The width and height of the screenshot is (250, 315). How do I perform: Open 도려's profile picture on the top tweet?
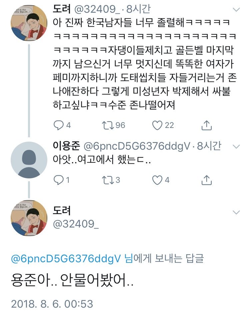[29, 23]
